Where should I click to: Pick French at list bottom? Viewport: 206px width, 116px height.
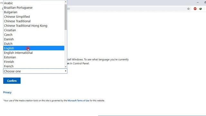coord(34,66)
